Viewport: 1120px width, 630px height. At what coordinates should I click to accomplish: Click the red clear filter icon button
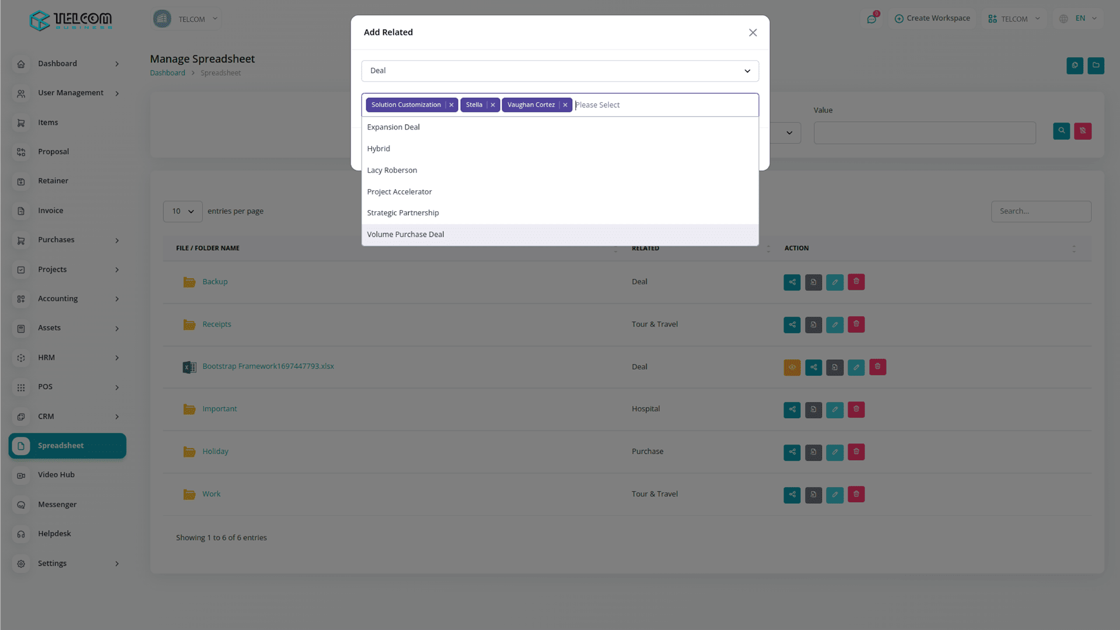(x=1083, y=131)
